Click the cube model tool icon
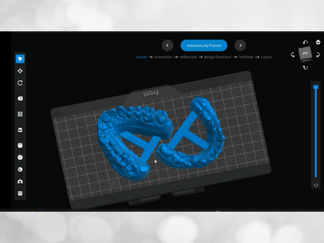The width and height of the screenshot is (324, 243). (x=20, y=170)
